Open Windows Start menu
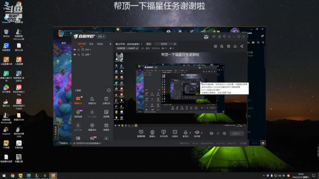 (x=4, y=175)
